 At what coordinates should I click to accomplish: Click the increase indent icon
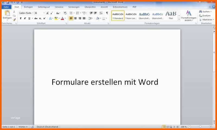coord(95,13)
